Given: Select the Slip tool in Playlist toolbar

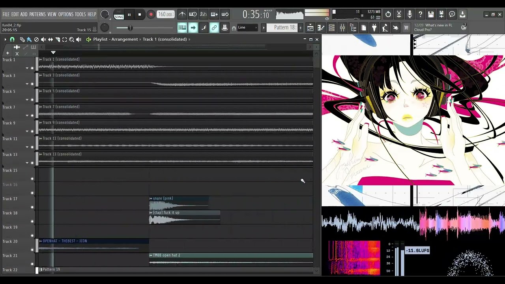Looking at the screenshot, I should (50, 39).
